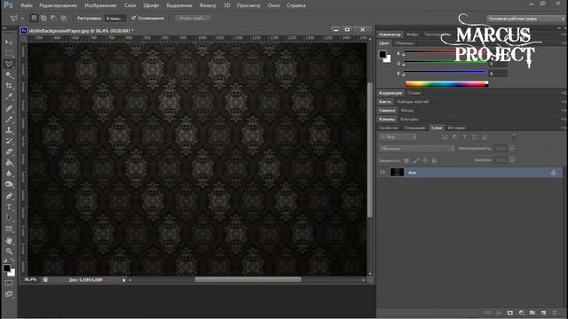Select the Hand tool

point(9,240)
